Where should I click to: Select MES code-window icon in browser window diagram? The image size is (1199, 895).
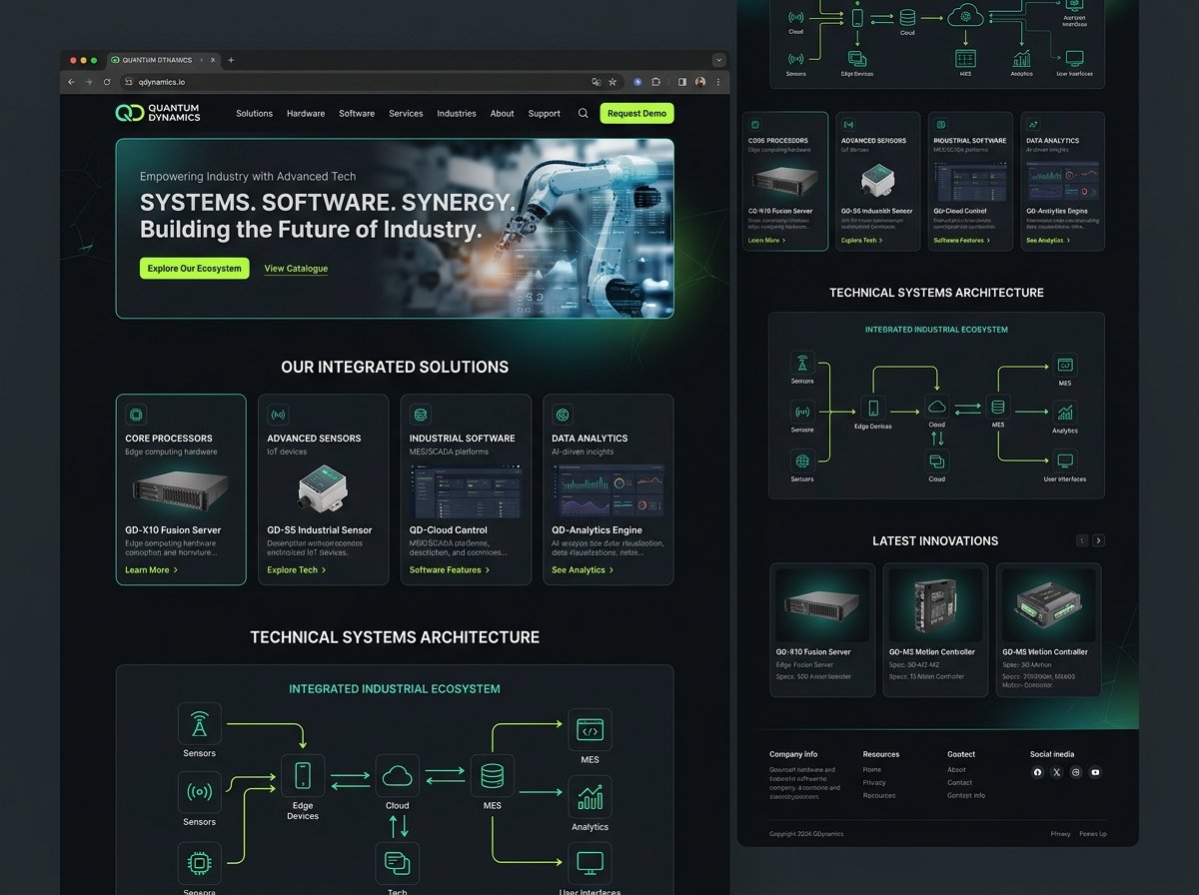coord(590,730)
